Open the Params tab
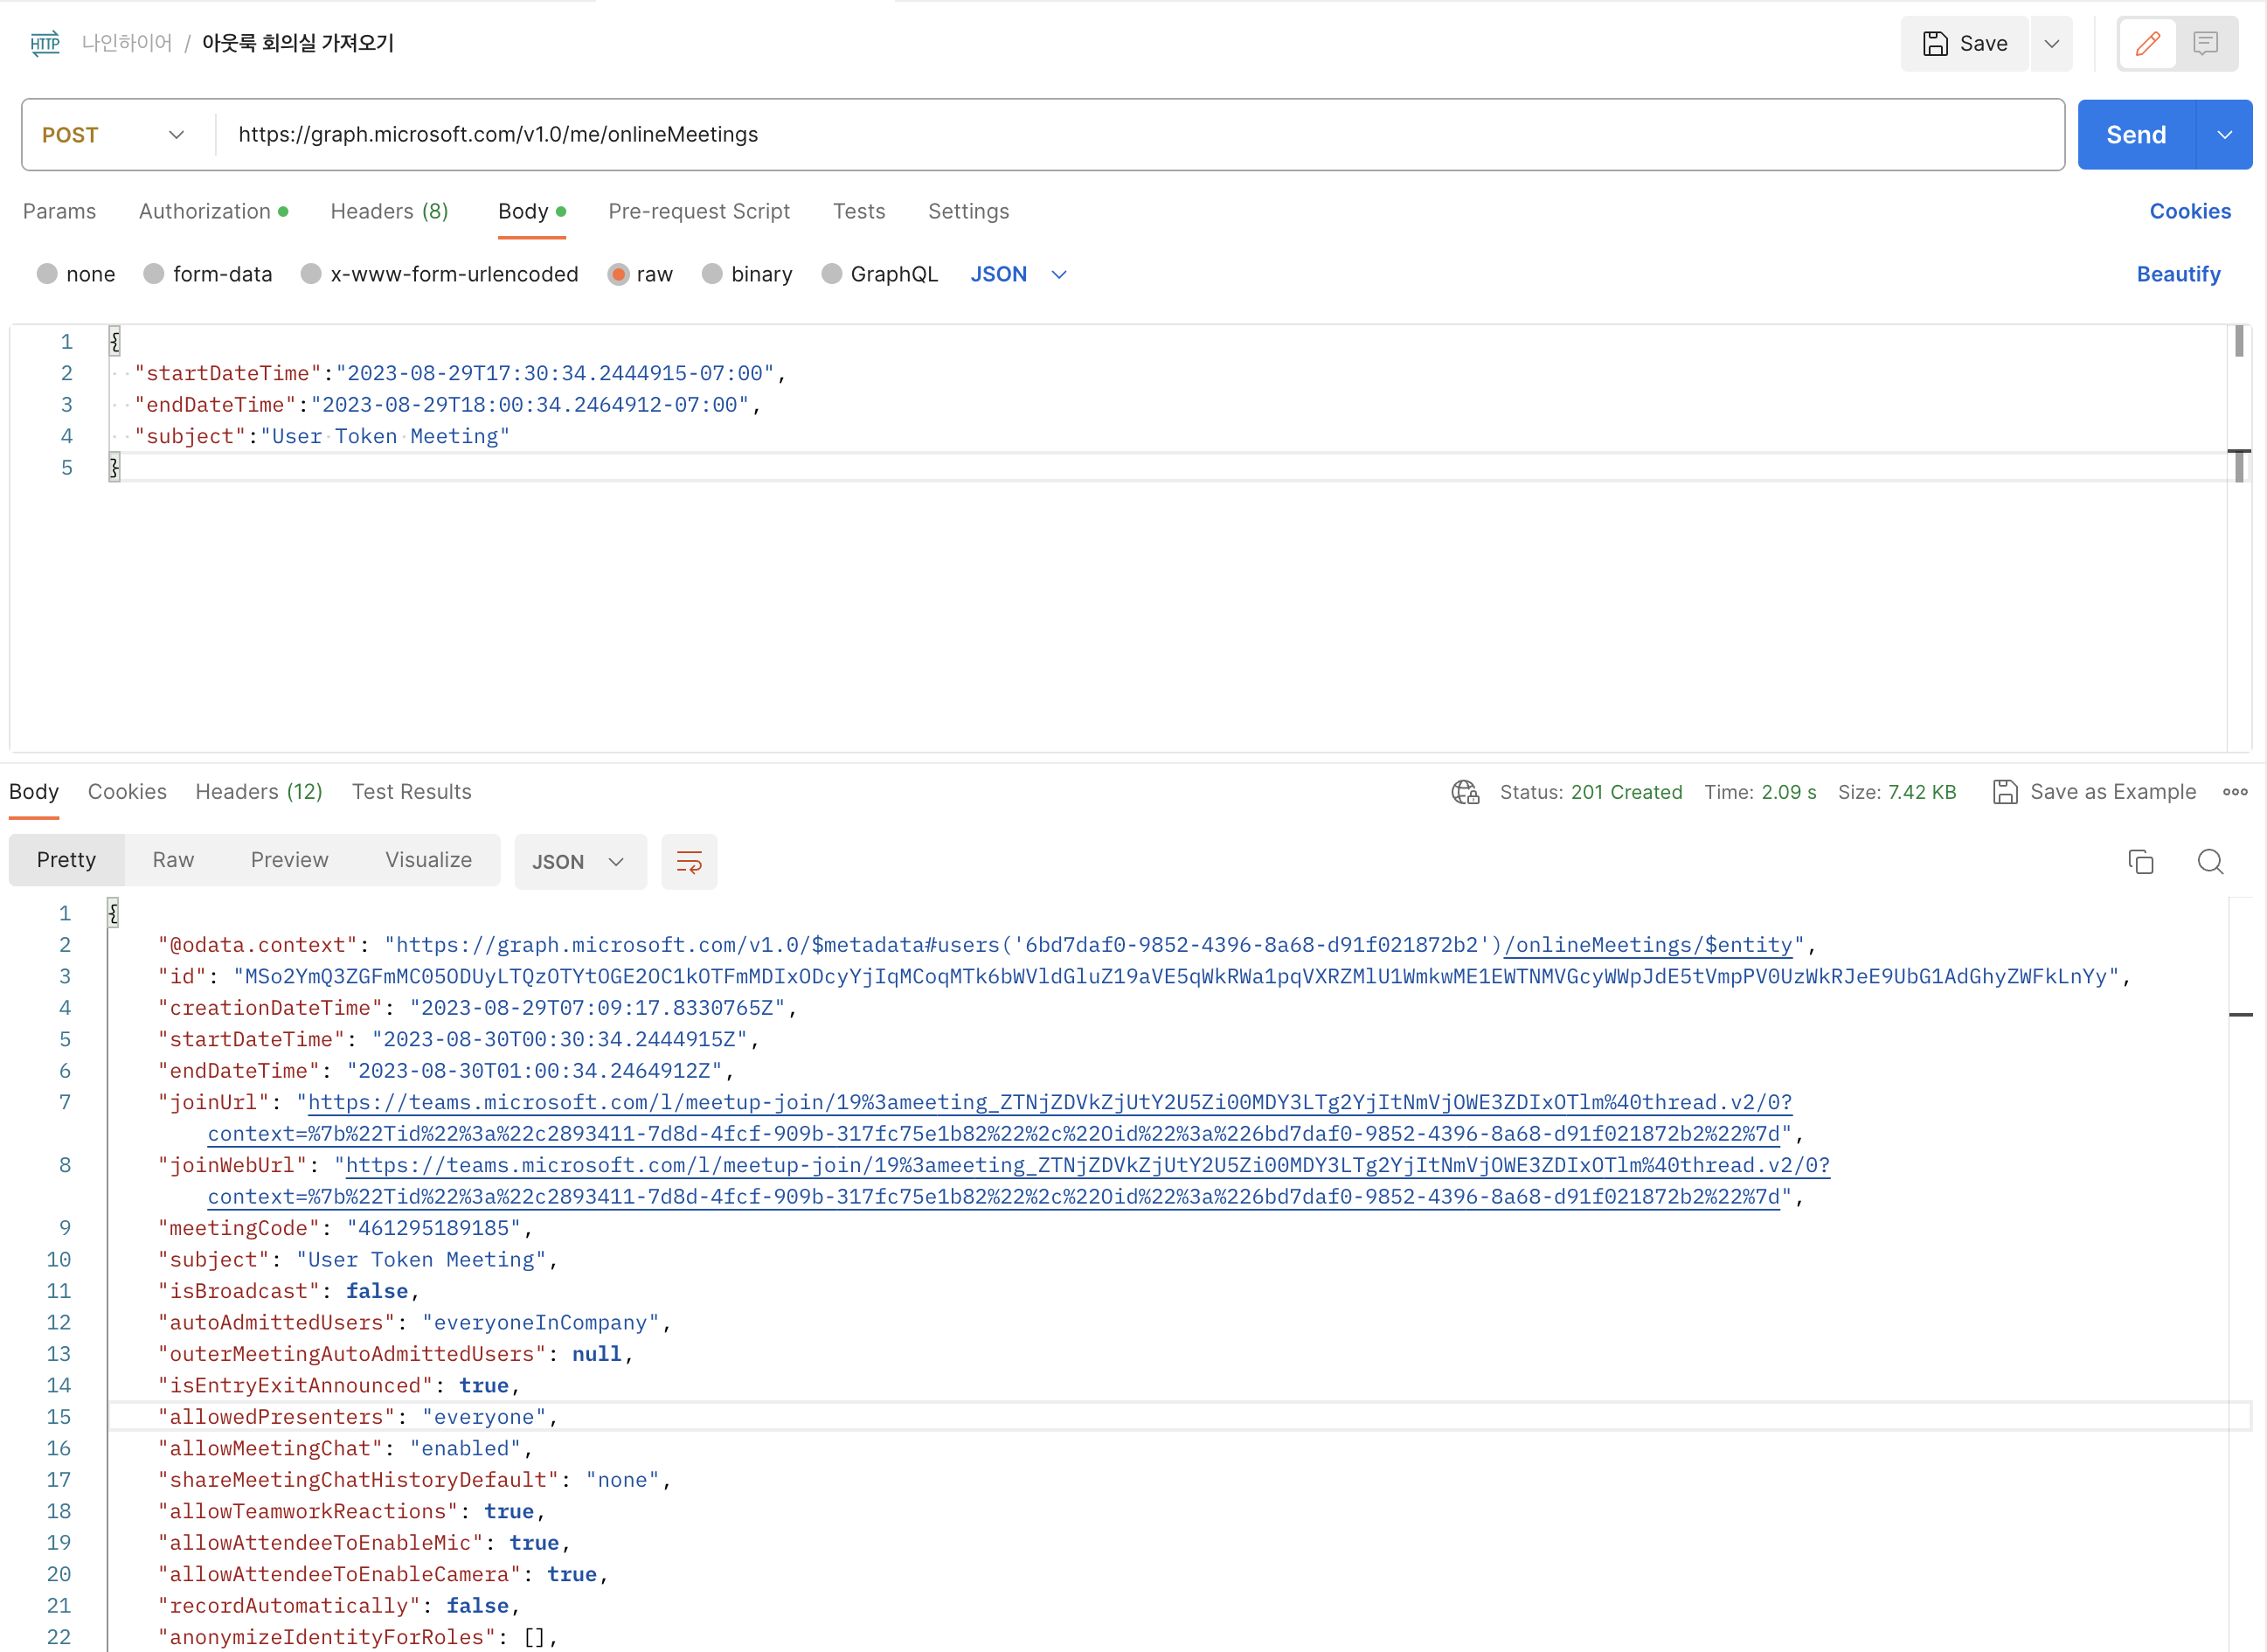 click(x=59, y=211)
